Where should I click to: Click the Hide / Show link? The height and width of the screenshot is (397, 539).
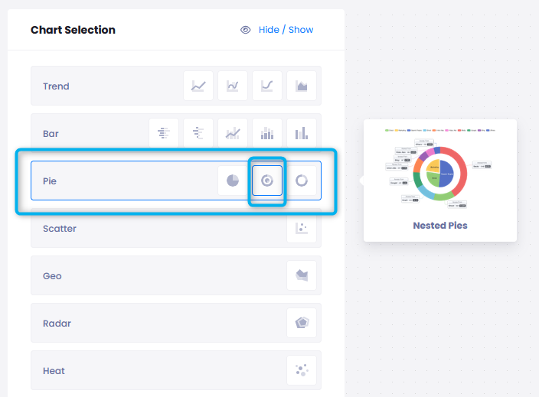(286, 30)
